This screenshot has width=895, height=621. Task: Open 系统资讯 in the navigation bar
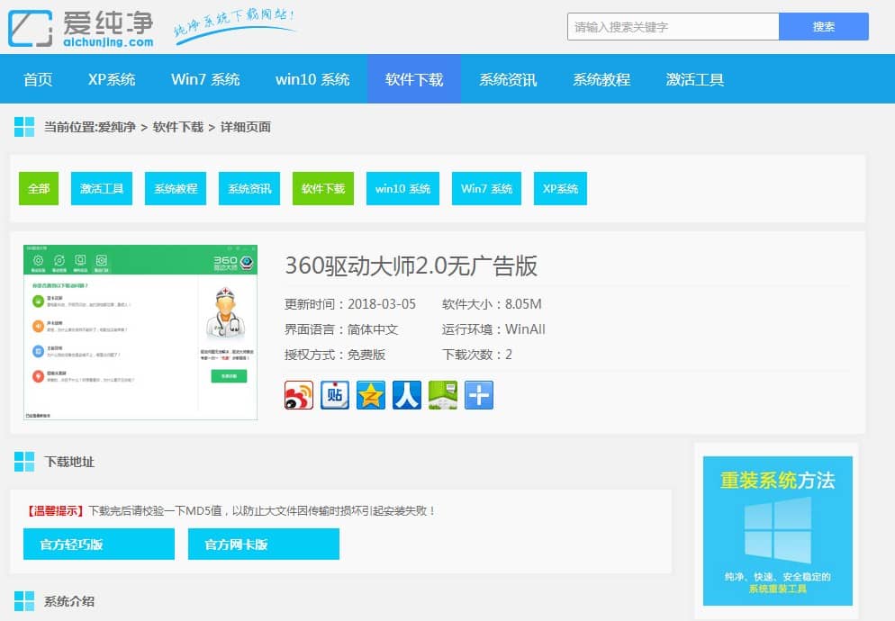point(508,79)
